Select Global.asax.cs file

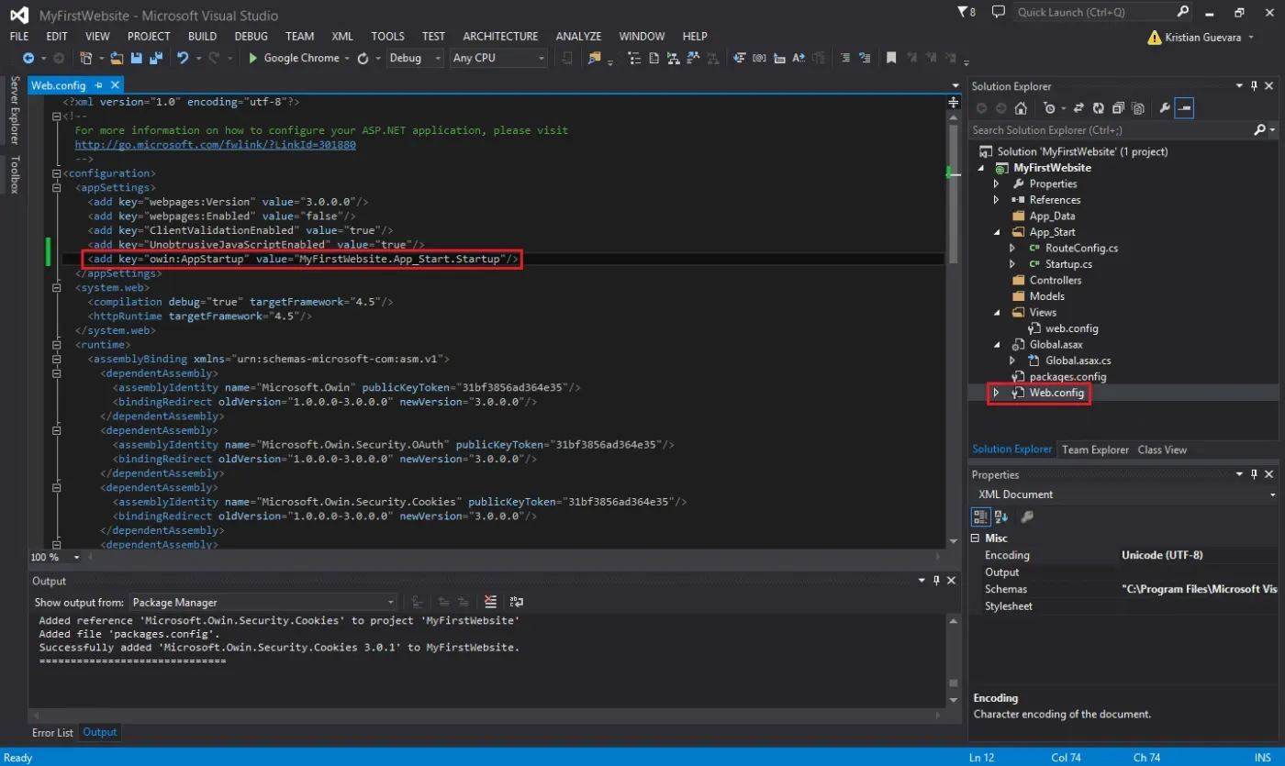point(1078,361)
